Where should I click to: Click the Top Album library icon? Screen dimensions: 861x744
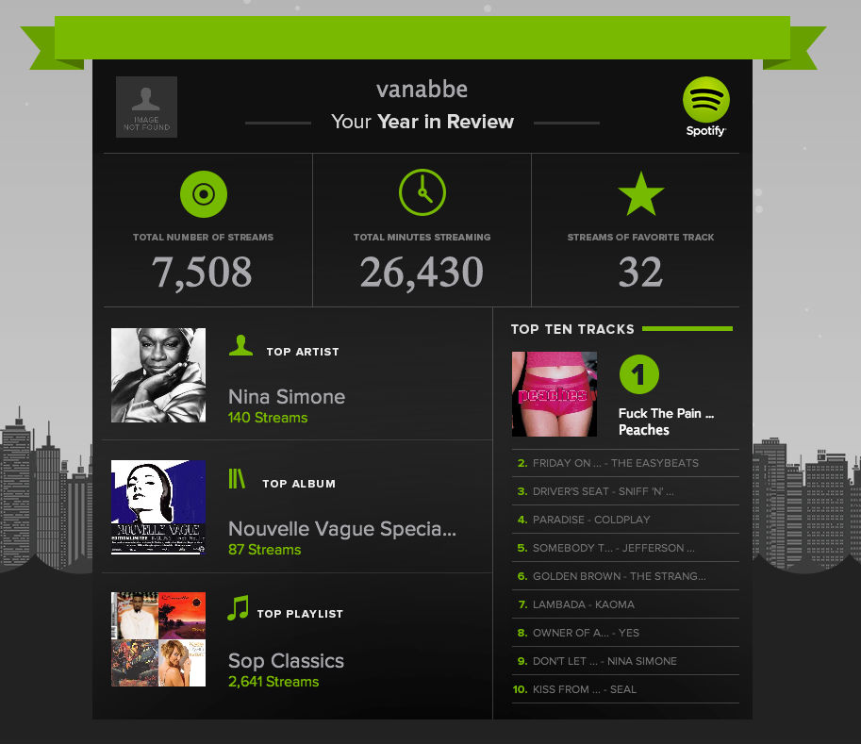point(237,479)
